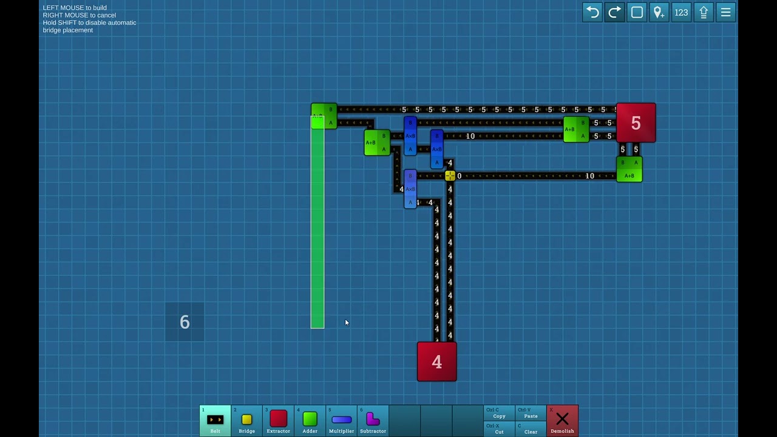Click the add map marker icon
The image size is (777, 437).
click(659, 12)
